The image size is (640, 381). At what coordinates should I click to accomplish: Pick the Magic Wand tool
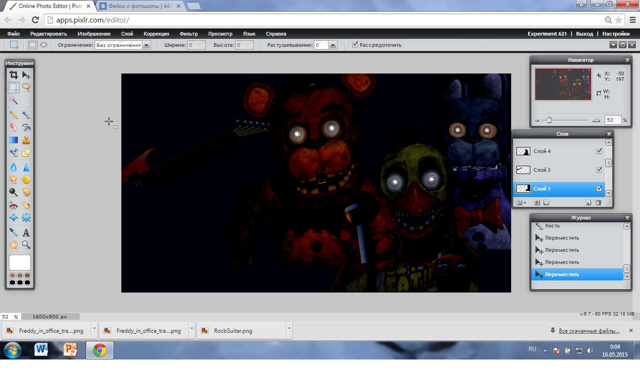click(x=14, y=101)
